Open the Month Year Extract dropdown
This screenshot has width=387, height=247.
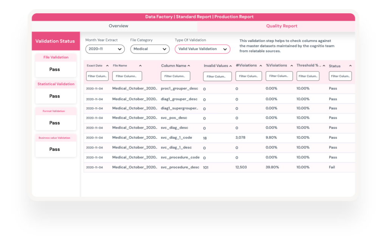[105, 49]
